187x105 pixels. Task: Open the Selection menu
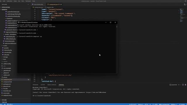pos(9,1)
